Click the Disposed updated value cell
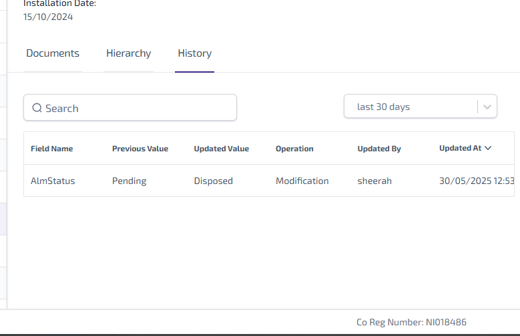This screenshot has width=520, height=336. point(214,181)
